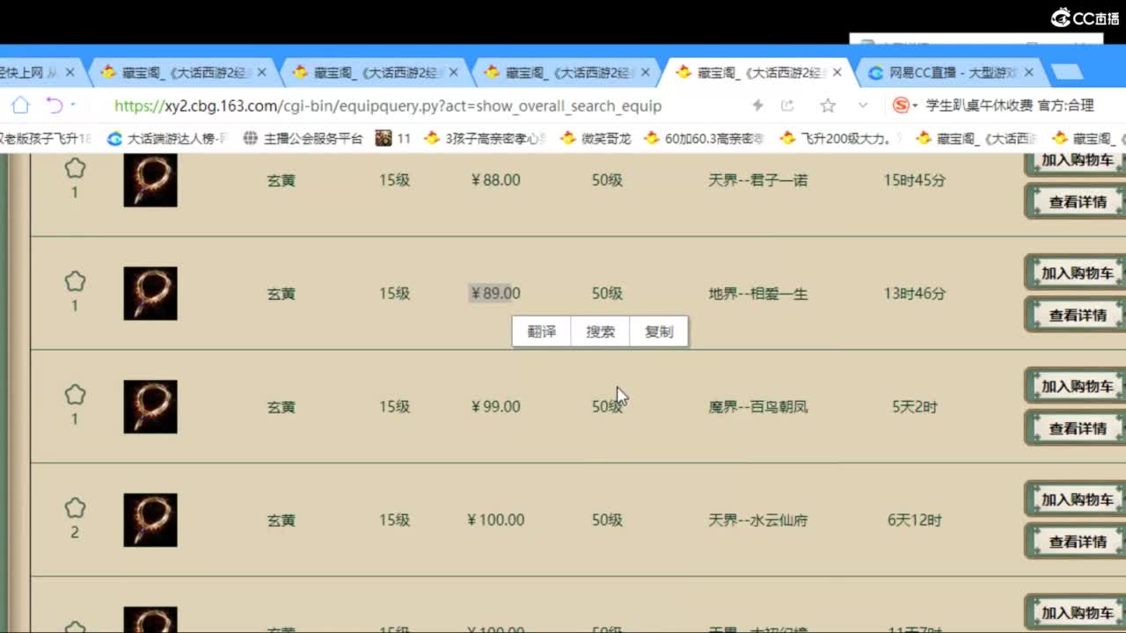Open item thumbnail in 水云仙府 row
1126x633 pixels.
(x=150, y=520)
